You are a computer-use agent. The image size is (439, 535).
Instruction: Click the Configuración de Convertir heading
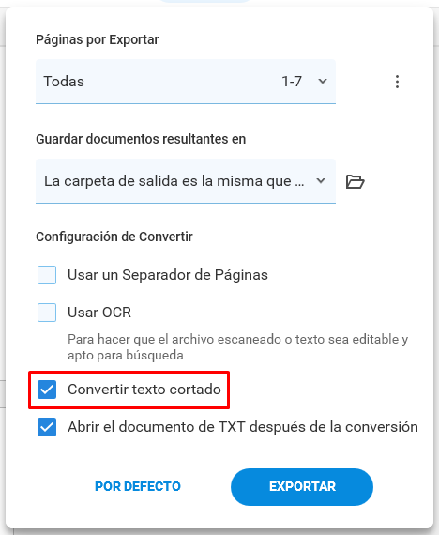(x=114, y=237)
